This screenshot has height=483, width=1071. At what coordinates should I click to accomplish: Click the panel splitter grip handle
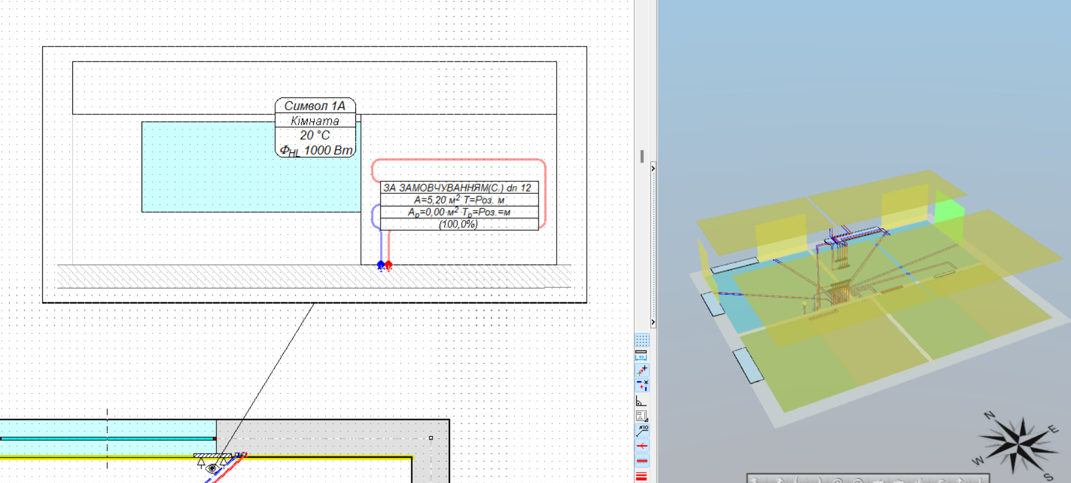coord(642,157)
